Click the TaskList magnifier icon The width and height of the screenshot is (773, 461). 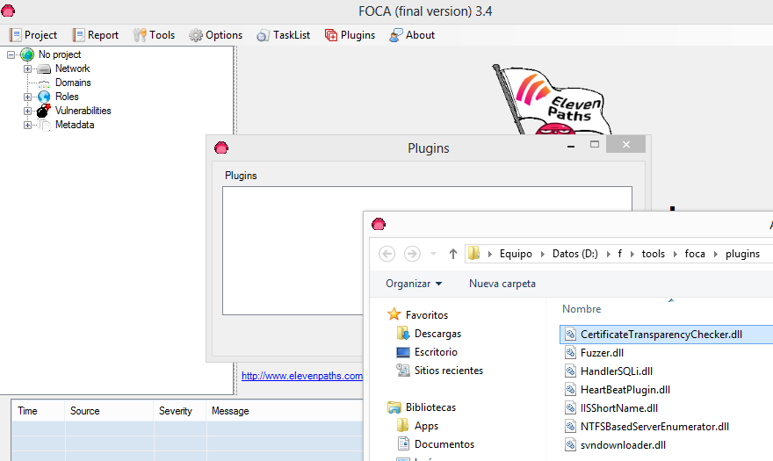pos(263,35)
